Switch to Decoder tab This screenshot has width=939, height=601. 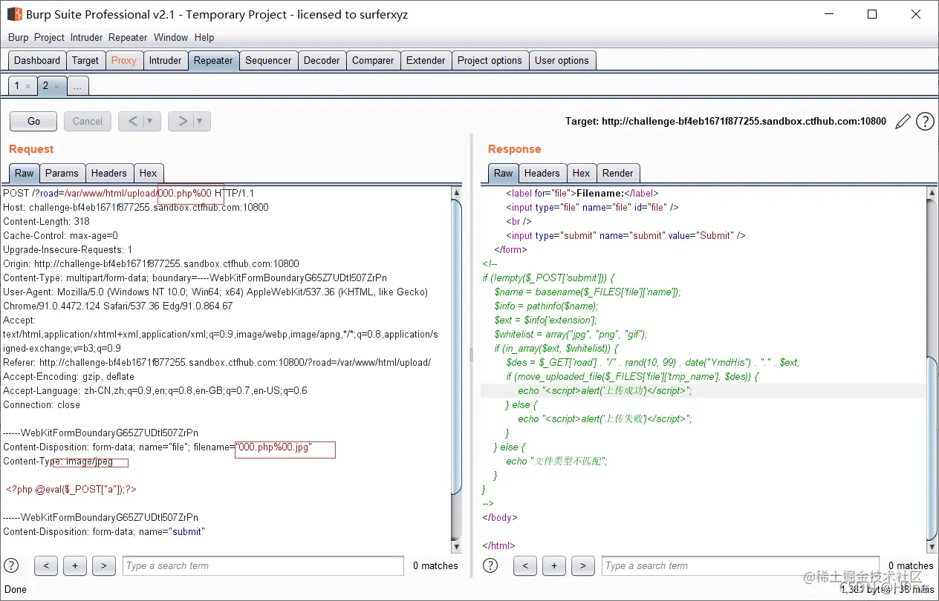322,61
